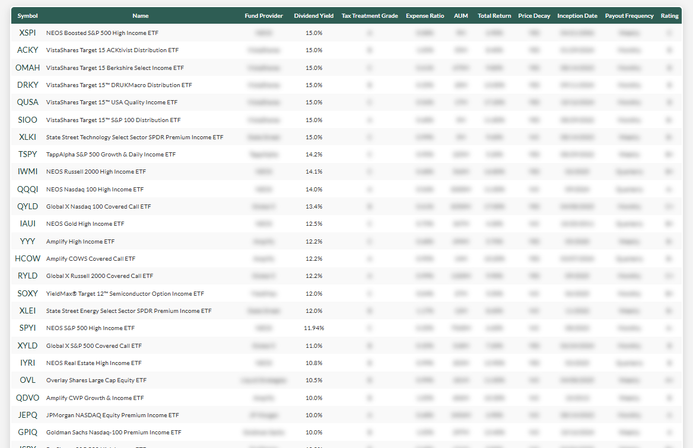Image resolution: width=693 pixels, height=448 pixels.
Task: Click the Payout Frequency column header
Action: [x=630, y=16]
